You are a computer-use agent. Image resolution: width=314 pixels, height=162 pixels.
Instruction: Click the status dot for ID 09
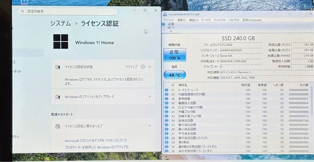[x=167, y=99]
